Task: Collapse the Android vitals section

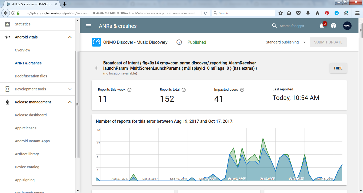Action: pyautogui.click(x=70, y=37)
